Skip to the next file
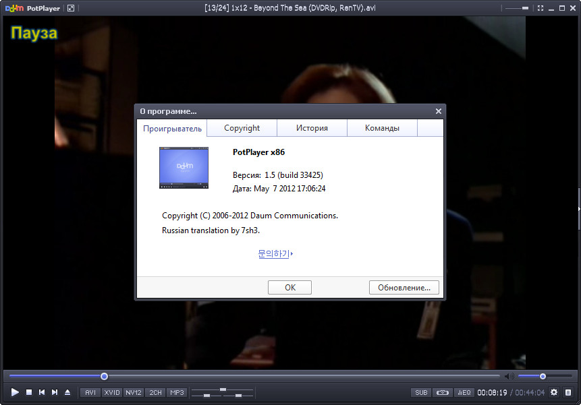The width and height of the screenshot is (581, 405). coord(55,392)
